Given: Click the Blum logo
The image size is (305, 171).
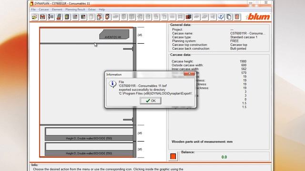Looking at the screenshot, I should point(258,17).
